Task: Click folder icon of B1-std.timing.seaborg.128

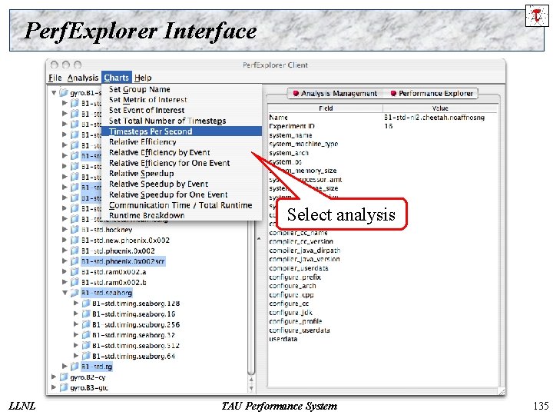Action: tap(86, 303)
